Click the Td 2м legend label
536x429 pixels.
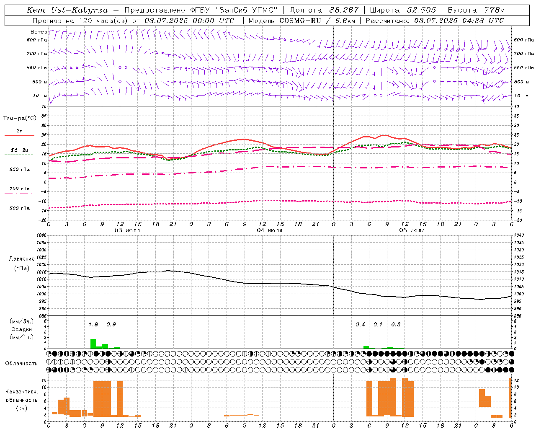[20, 150]
